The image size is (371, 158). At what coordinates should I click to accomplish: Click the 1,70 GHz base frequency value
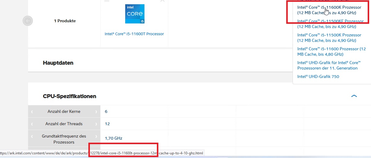[x=113, y=138]
